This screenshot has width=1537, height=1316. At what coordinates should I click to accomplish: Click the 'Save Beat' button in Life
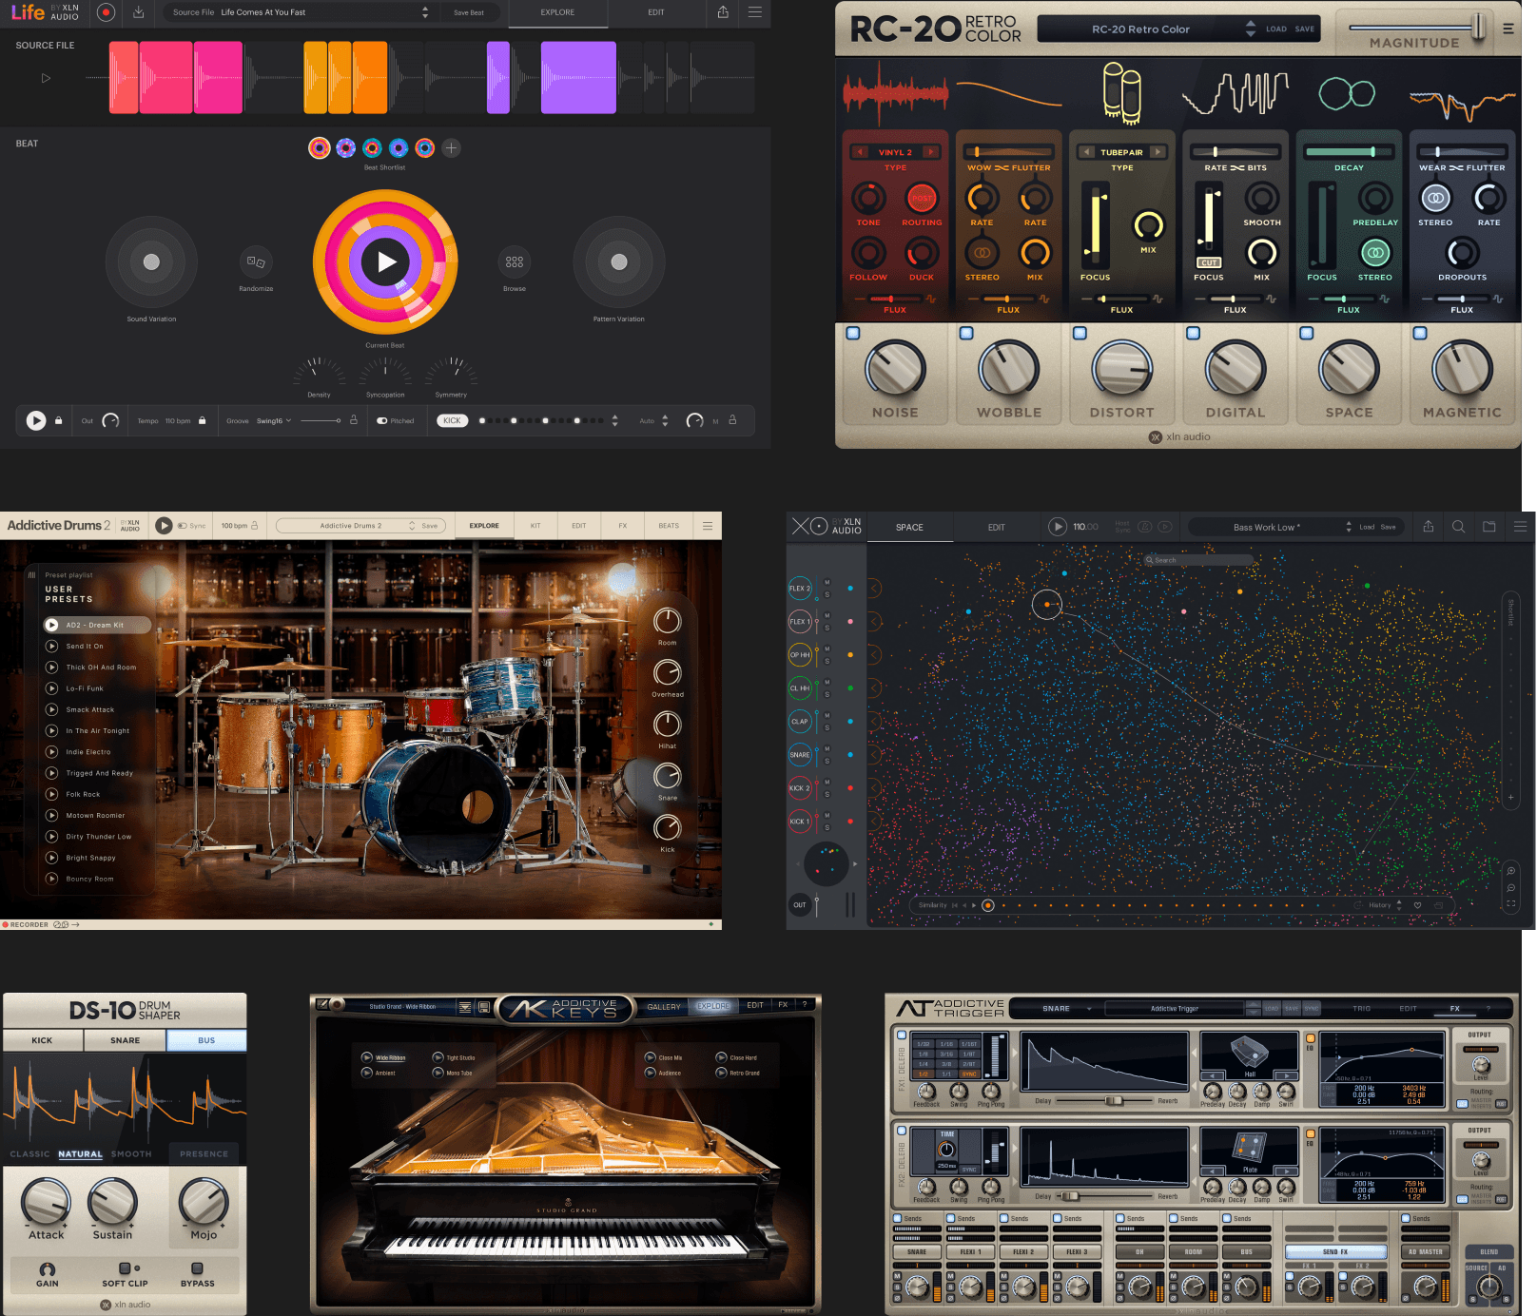(469, 12)
